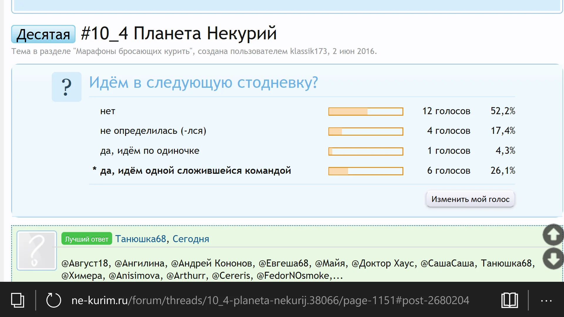Open browser more options ellipsis
This screenshot has height=317, width=564.
coord(546,301)
